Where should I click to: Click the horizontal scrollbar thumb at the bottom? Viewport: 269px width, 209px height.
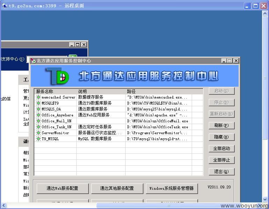point(169,206)
